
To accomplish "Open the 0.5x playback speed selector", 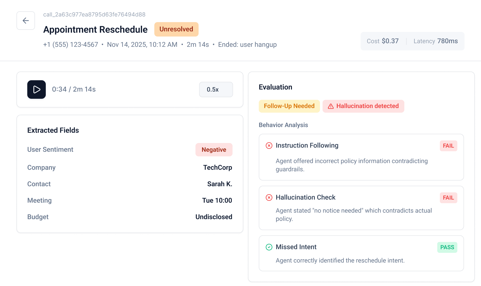I will [x=216, y=90].
